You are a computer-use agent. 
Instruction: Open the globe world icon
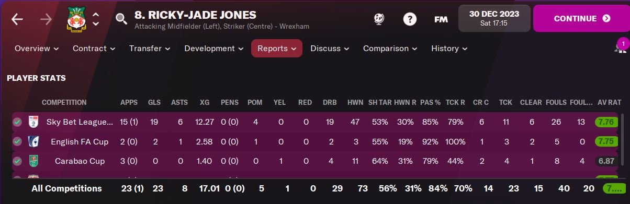(x=379, y=19)
